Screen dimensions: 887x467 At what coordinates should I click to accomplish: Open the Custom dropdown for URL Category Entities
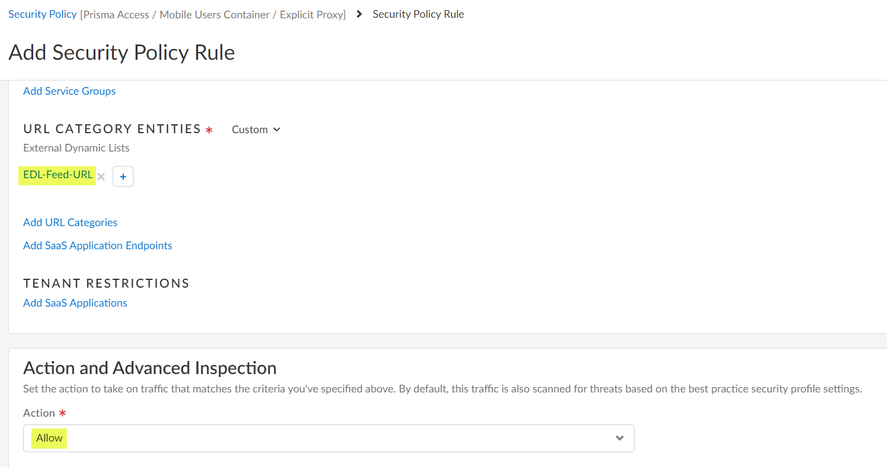point(255,129)
